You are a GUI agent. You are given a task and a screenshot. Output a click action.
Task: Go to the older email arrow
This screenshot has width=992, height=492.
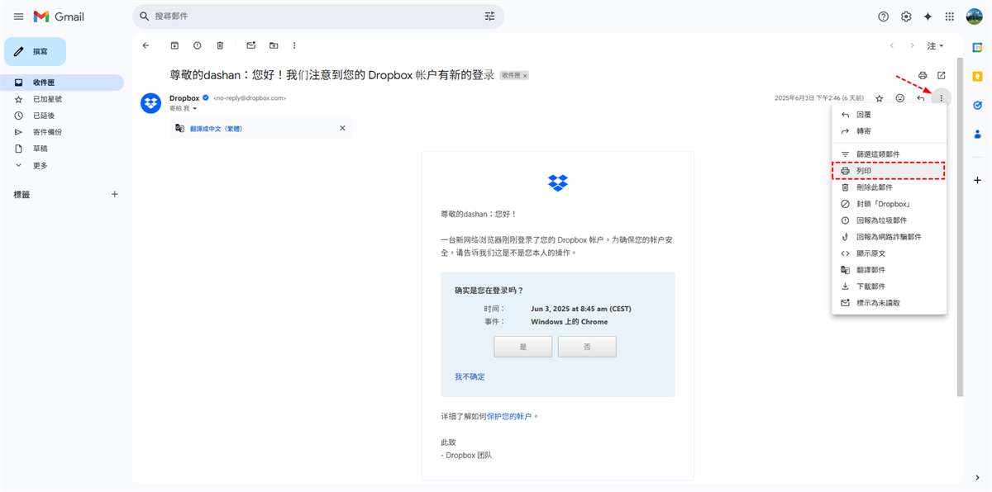coord(913,45)
